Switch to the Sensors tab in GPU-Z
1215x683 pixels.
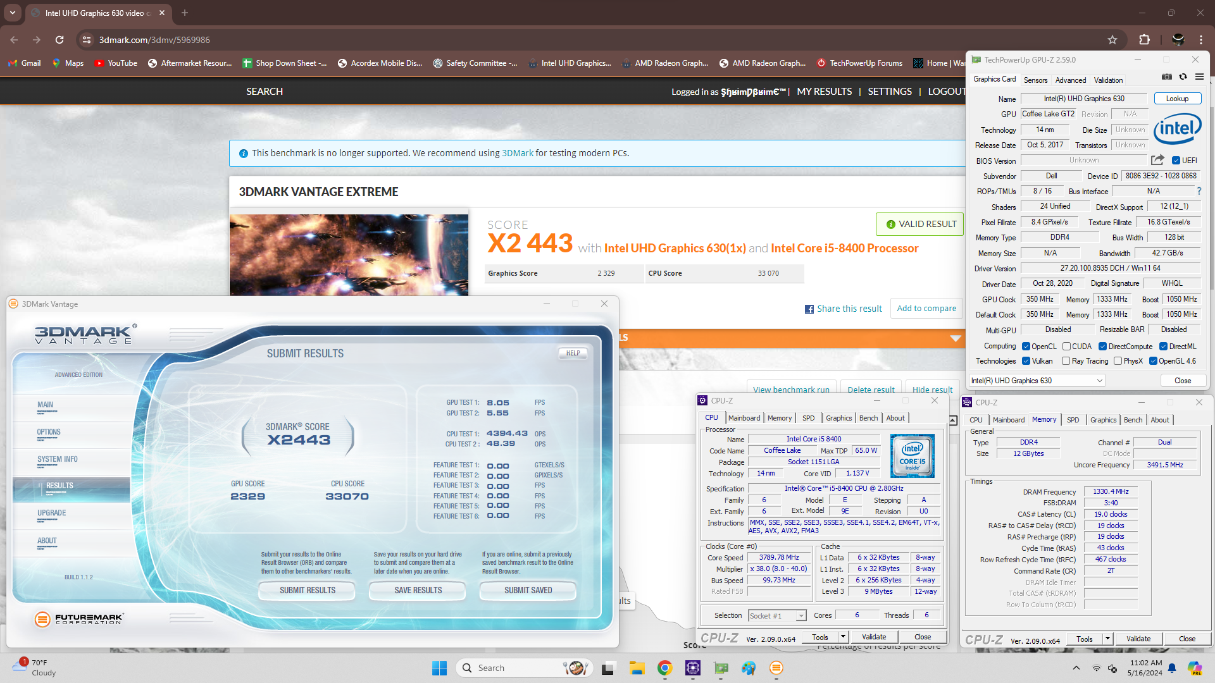tap(1035, 80)
